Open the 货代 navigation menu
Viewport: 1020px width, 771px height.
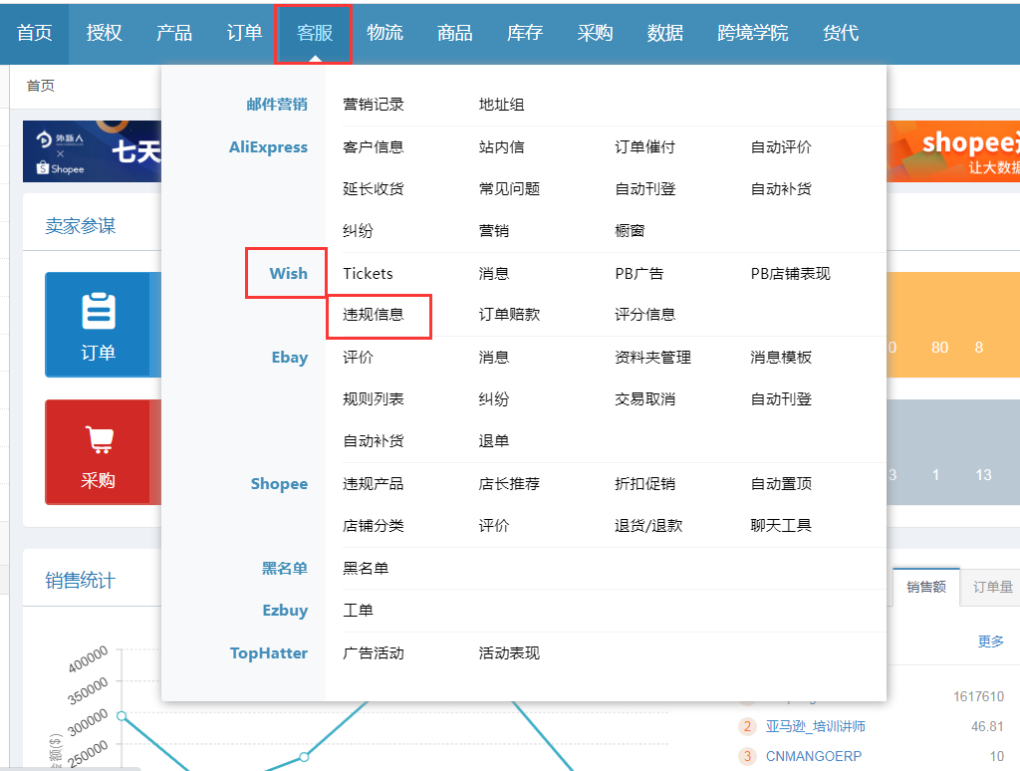coord(841,33)
